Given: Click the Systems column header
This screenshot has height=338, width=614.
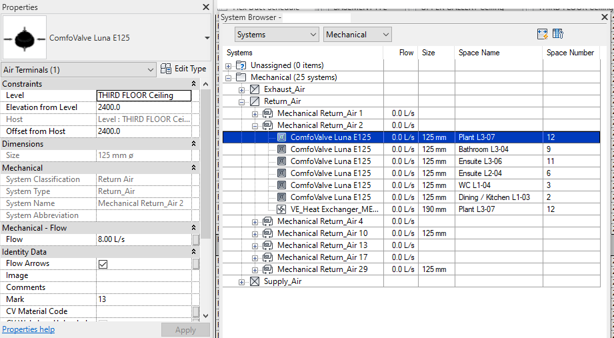Looking at the screenshot, I should tap(303, 53).
